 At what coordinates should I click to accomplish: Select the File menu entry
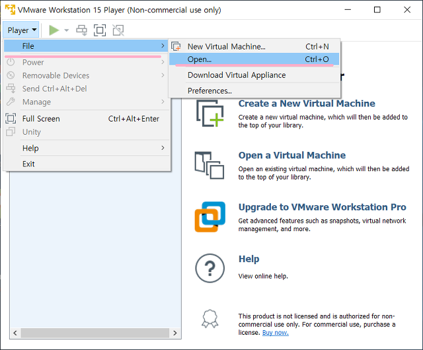coord(86,46)
